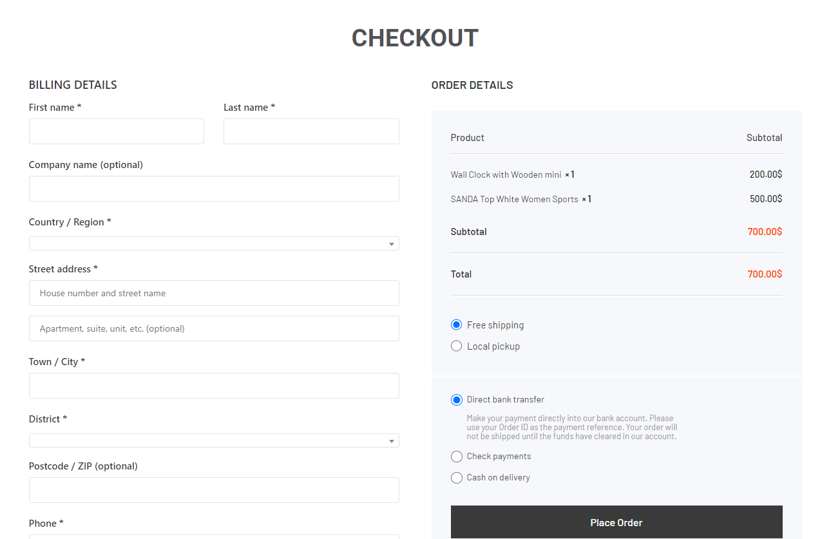831x539 pixels.
Task: Open the Country / Region dropdown
Action: click(214, 243)
